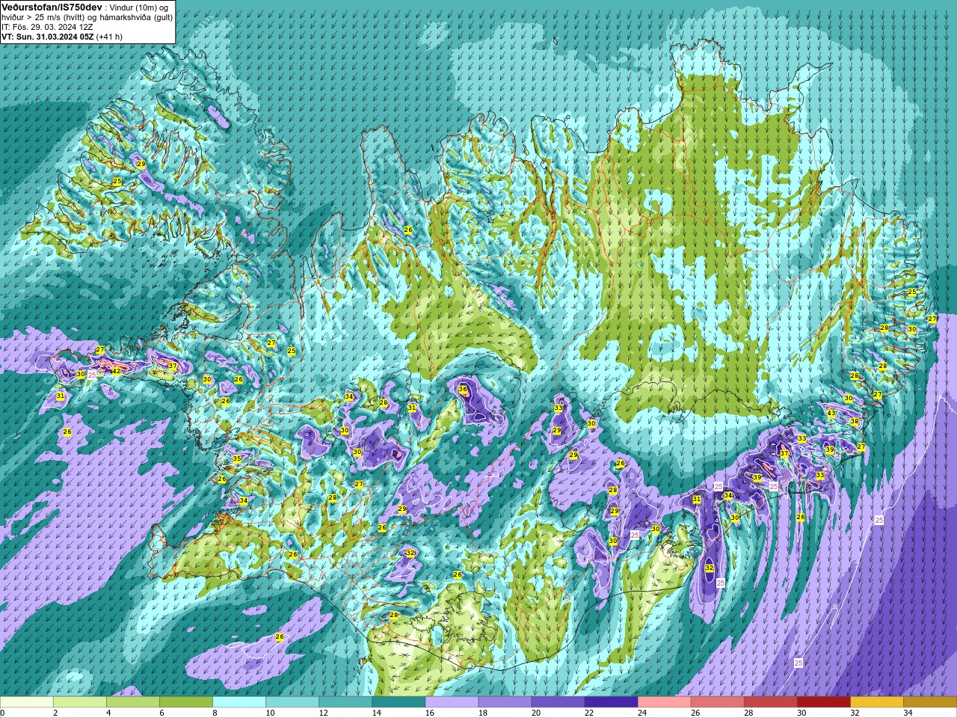Click the 8–10 m/s light cyan legend swatch
The width and height of the screenshot is (957, 718).
point(239,702)
